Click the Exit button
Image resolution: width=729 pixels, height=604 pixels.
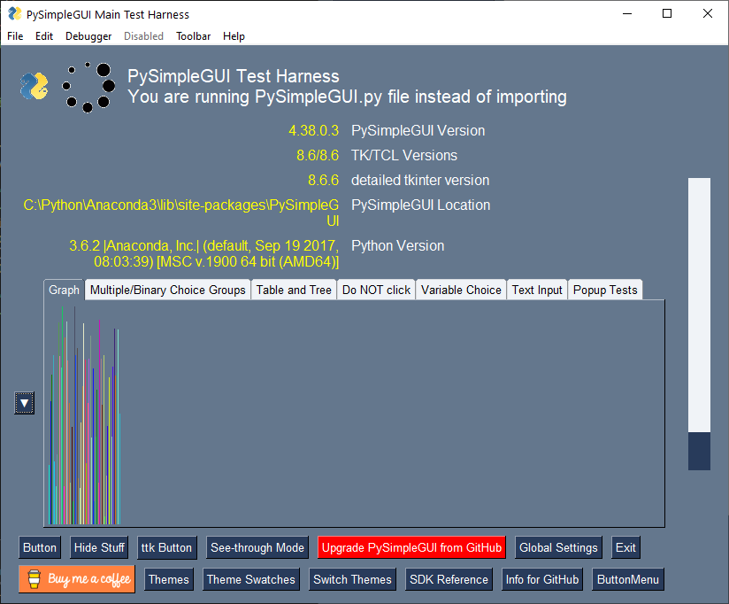625,547
